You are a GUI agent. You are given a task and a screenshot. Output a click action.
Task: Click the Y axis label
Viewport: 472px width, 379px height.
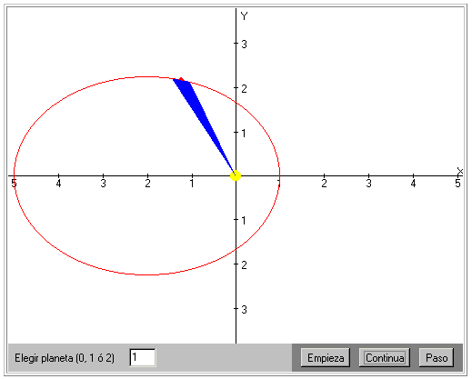(244, 15)
